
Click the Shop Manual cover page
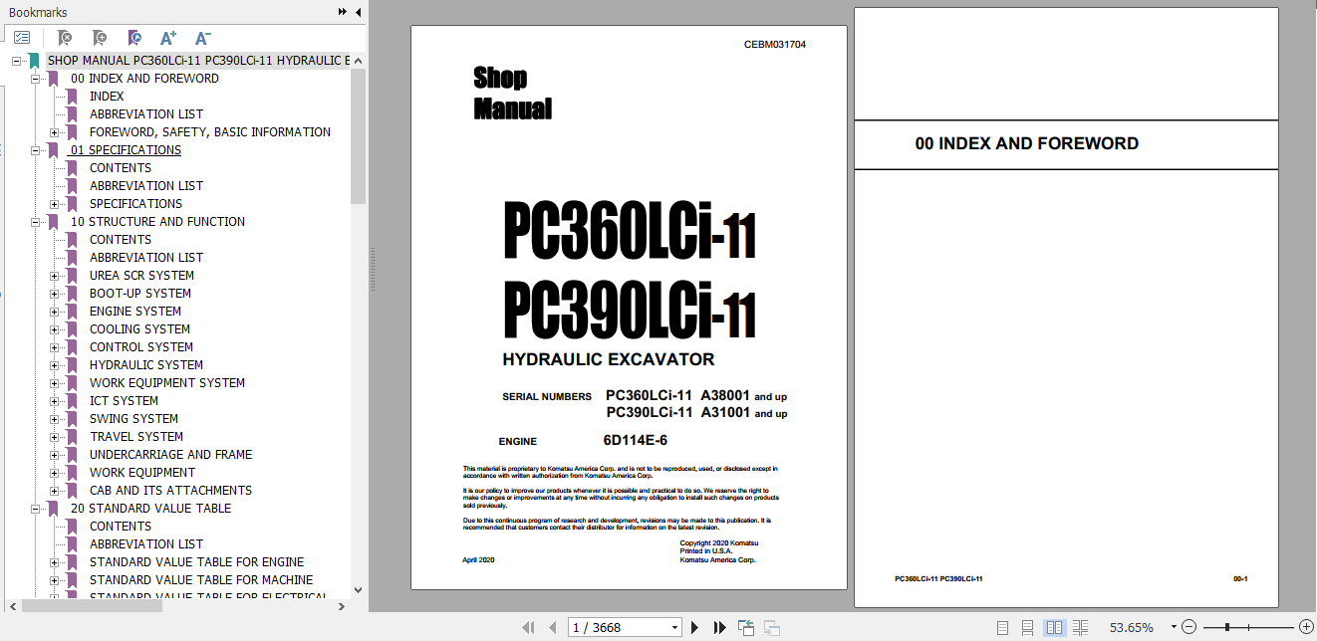pos(629,307)
